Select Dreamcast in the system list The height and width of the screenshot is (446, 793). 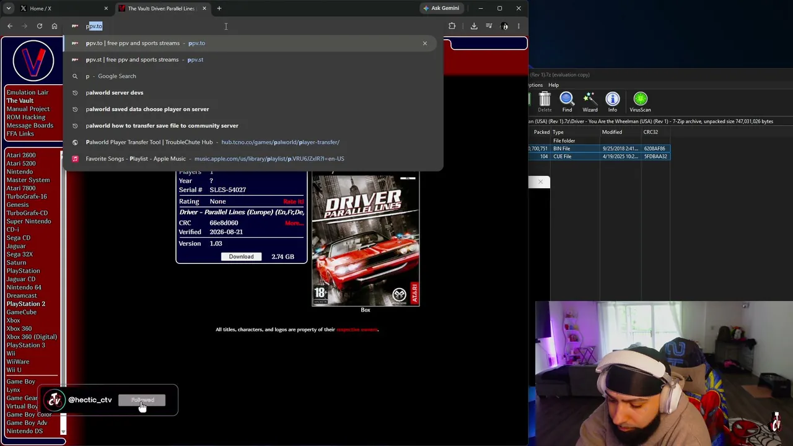[22, 295]
